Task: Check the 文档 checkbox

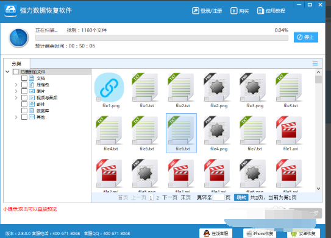Action: [x=24, y=78]
